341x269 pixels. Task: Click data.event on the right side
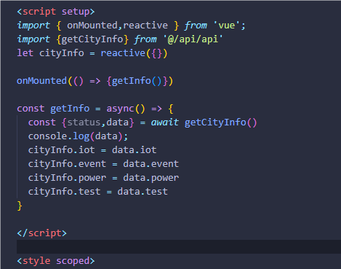point(151,164)
